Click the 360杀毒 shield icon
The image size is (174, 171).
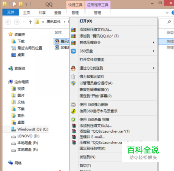(73, 119)
